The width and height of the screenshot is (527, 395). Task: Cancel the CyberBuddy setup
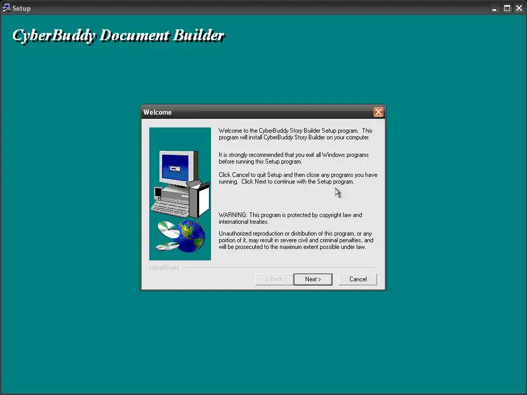point(358,279)
